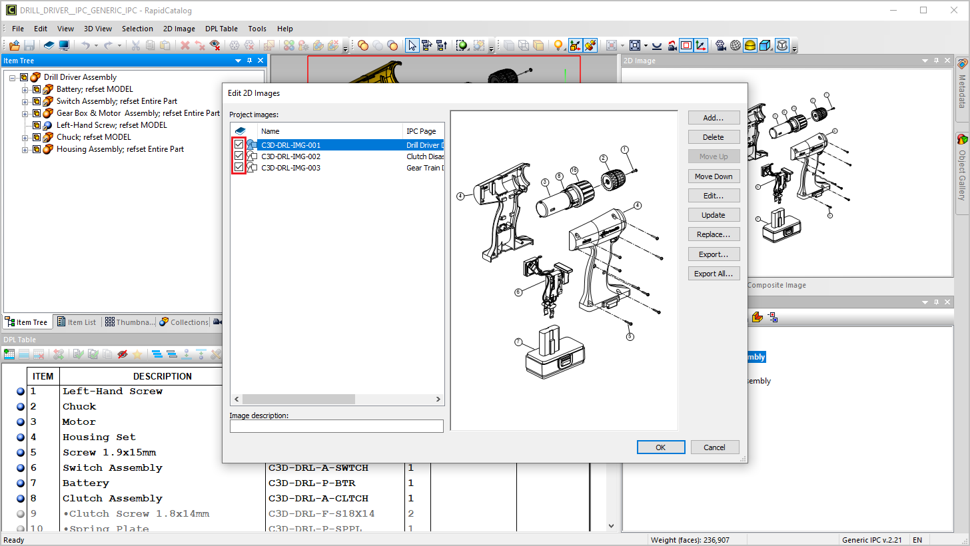The height and width of the screenshot is (546, 970).
Task: Click the film camera toolbar icon
Action: (x=720, y=45)
